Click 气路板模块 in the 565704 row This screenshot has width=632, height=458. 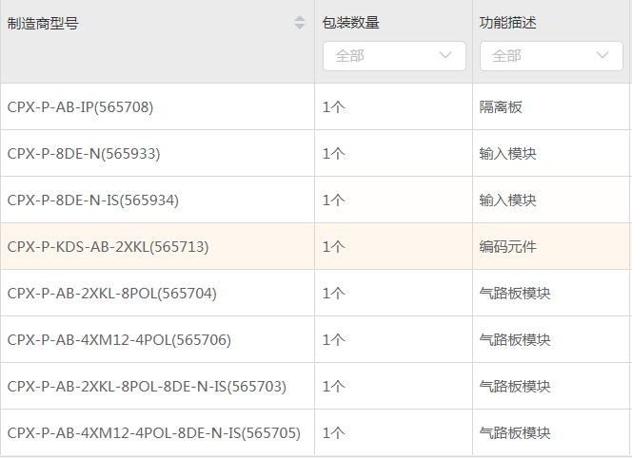click(514, 294)
